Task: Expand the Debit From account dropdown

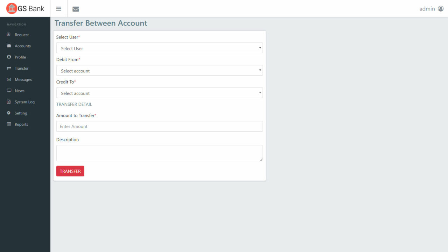Action: point(159,71)
